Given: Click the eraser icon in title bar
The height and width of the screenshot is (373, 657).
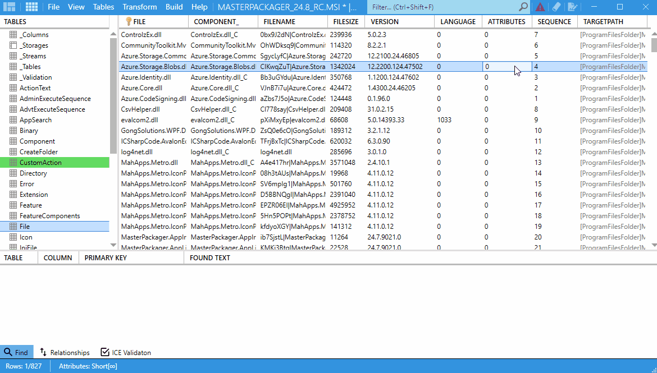Looking at the screenshot, I should pos(556,7).
